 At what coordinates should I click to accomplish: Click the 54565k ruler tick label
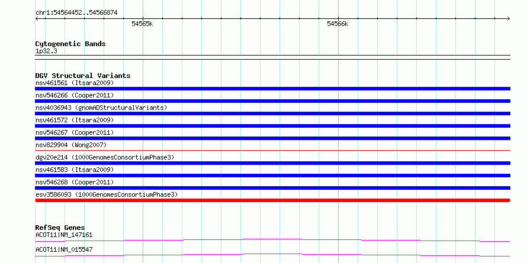[142, 24]
